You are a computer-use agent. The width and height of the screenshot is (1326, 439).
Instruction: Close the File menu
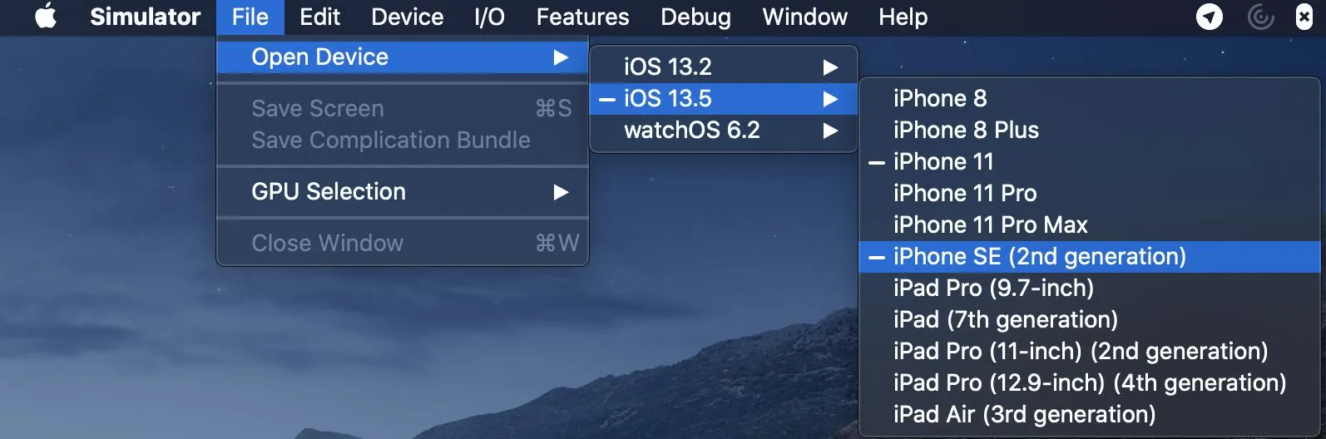(250, 17)
